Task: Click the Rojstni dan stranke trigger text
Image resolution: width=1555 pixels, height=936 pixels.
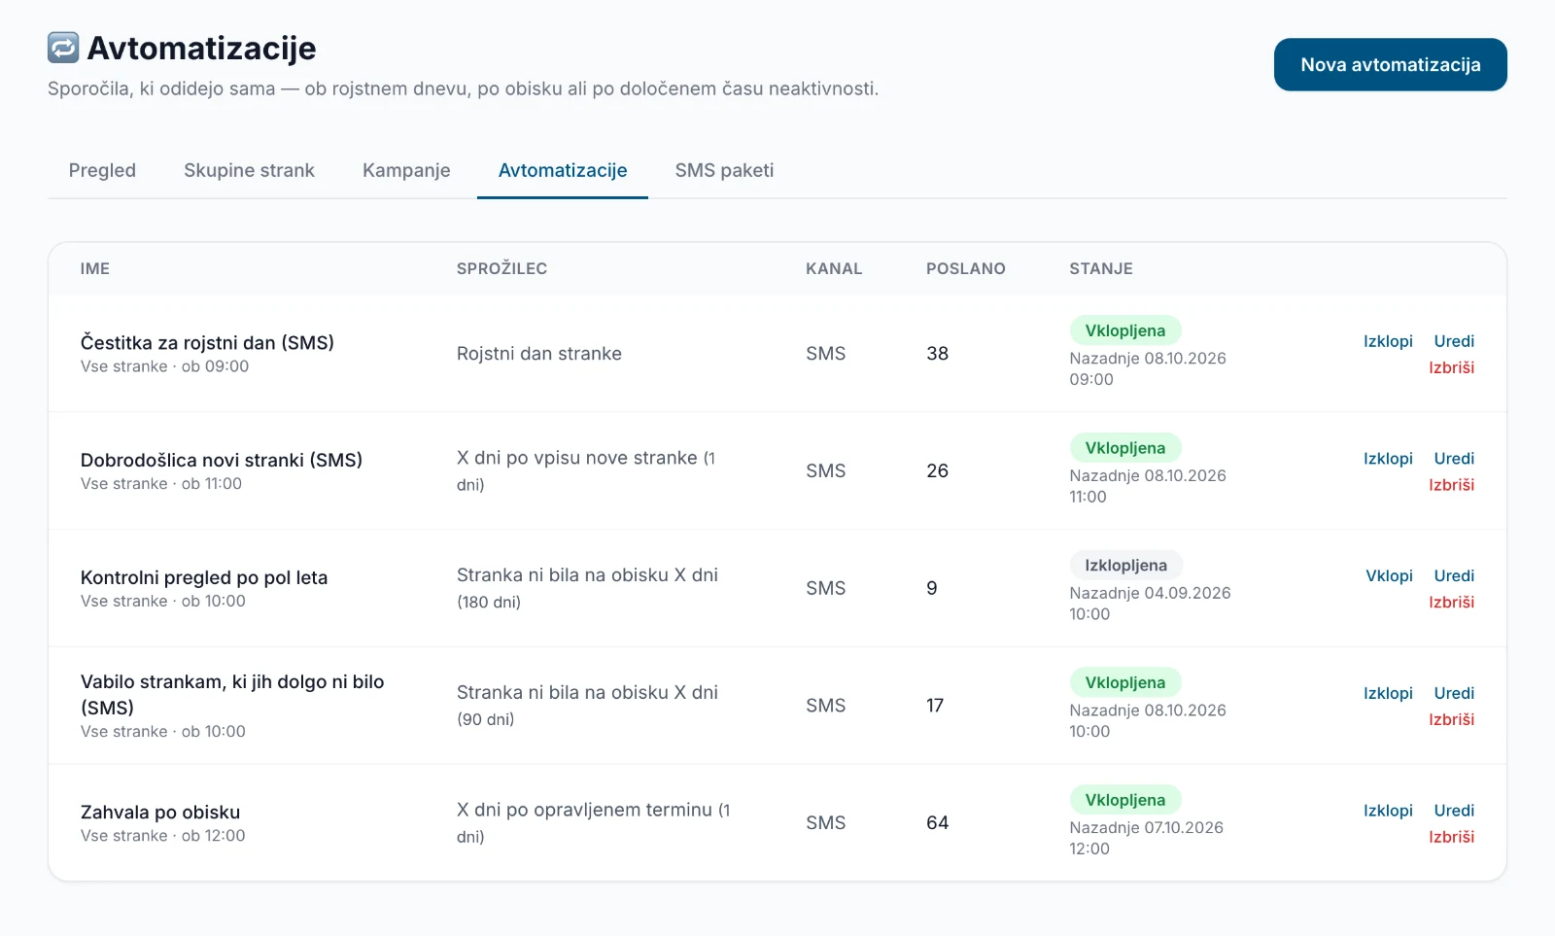Action: [539, 354]
